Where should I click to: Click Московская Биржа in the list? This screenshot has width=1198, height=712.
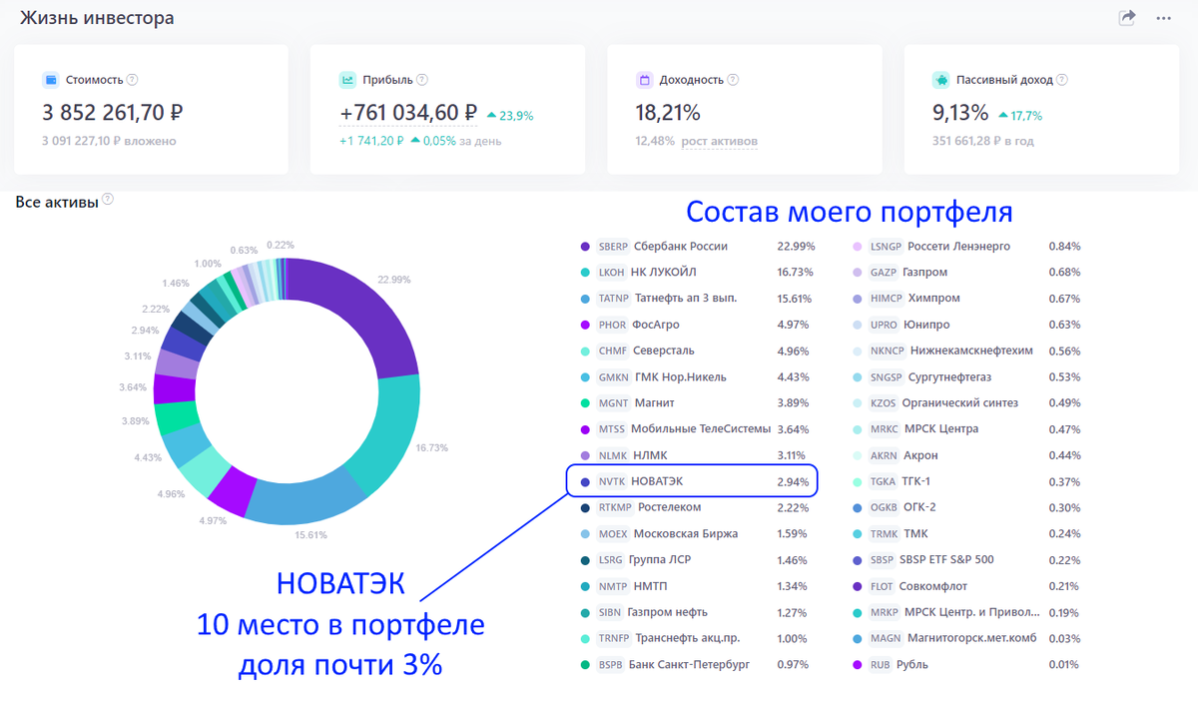pos(686,534)
